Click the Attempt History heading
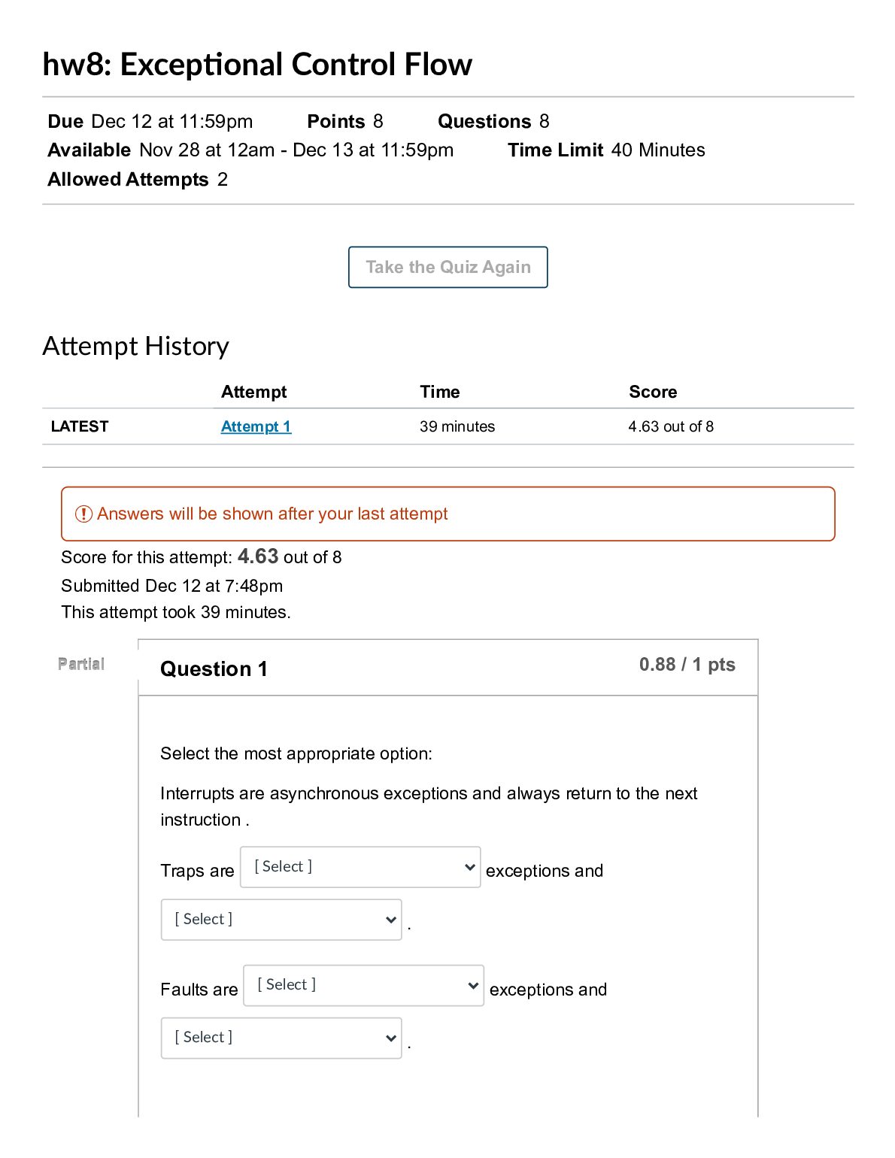The height and width of the screenshot is (1158, 895). pos(136,346)
